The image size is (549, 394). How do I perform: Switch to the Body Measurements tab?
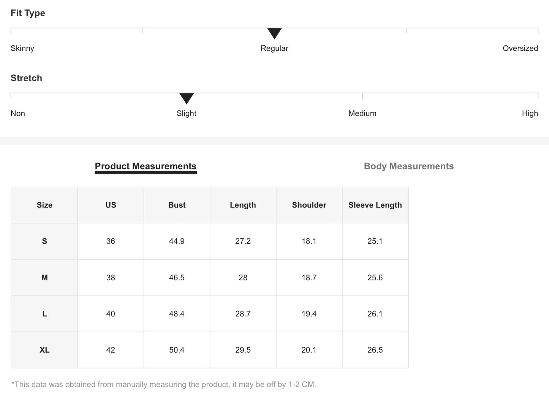[x=408, y=166]
